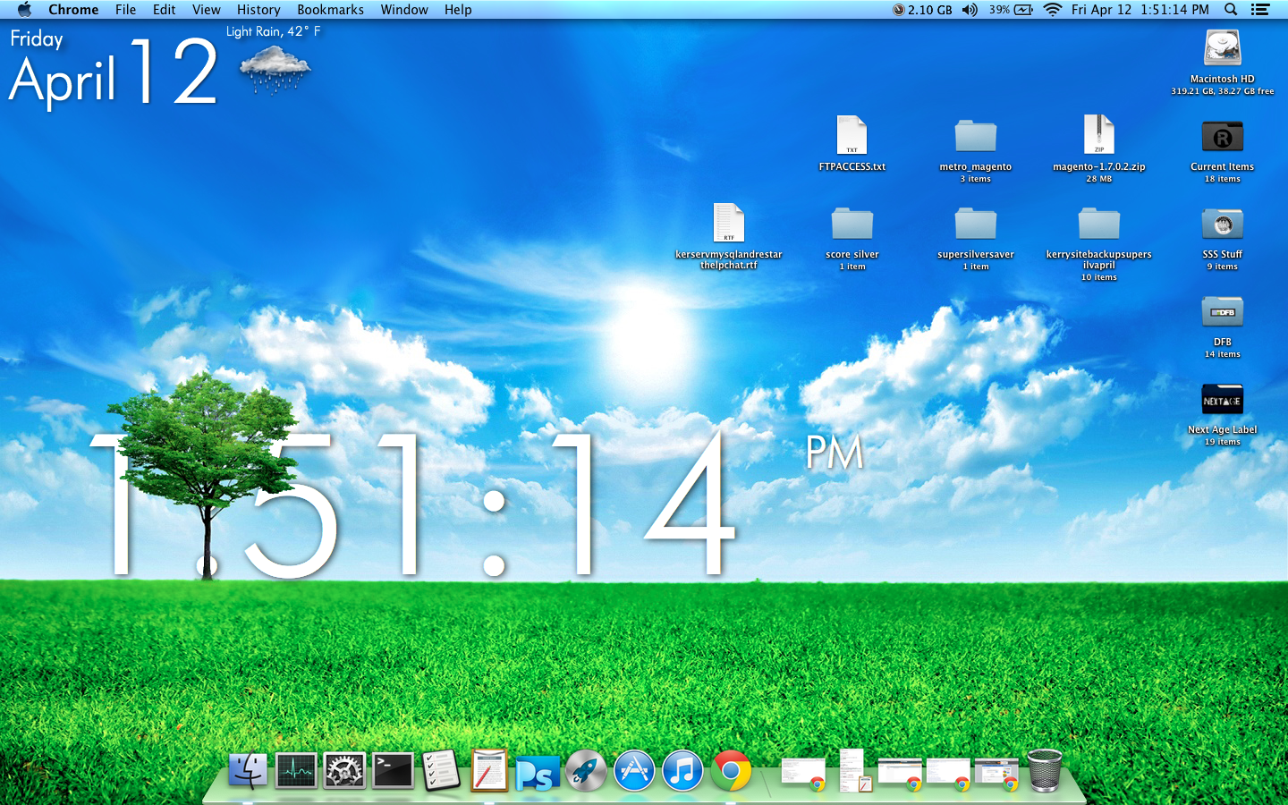Screen dimensions: 1288x805
Task: Open the App Store from Dock
Action: [x=634, y=770]
